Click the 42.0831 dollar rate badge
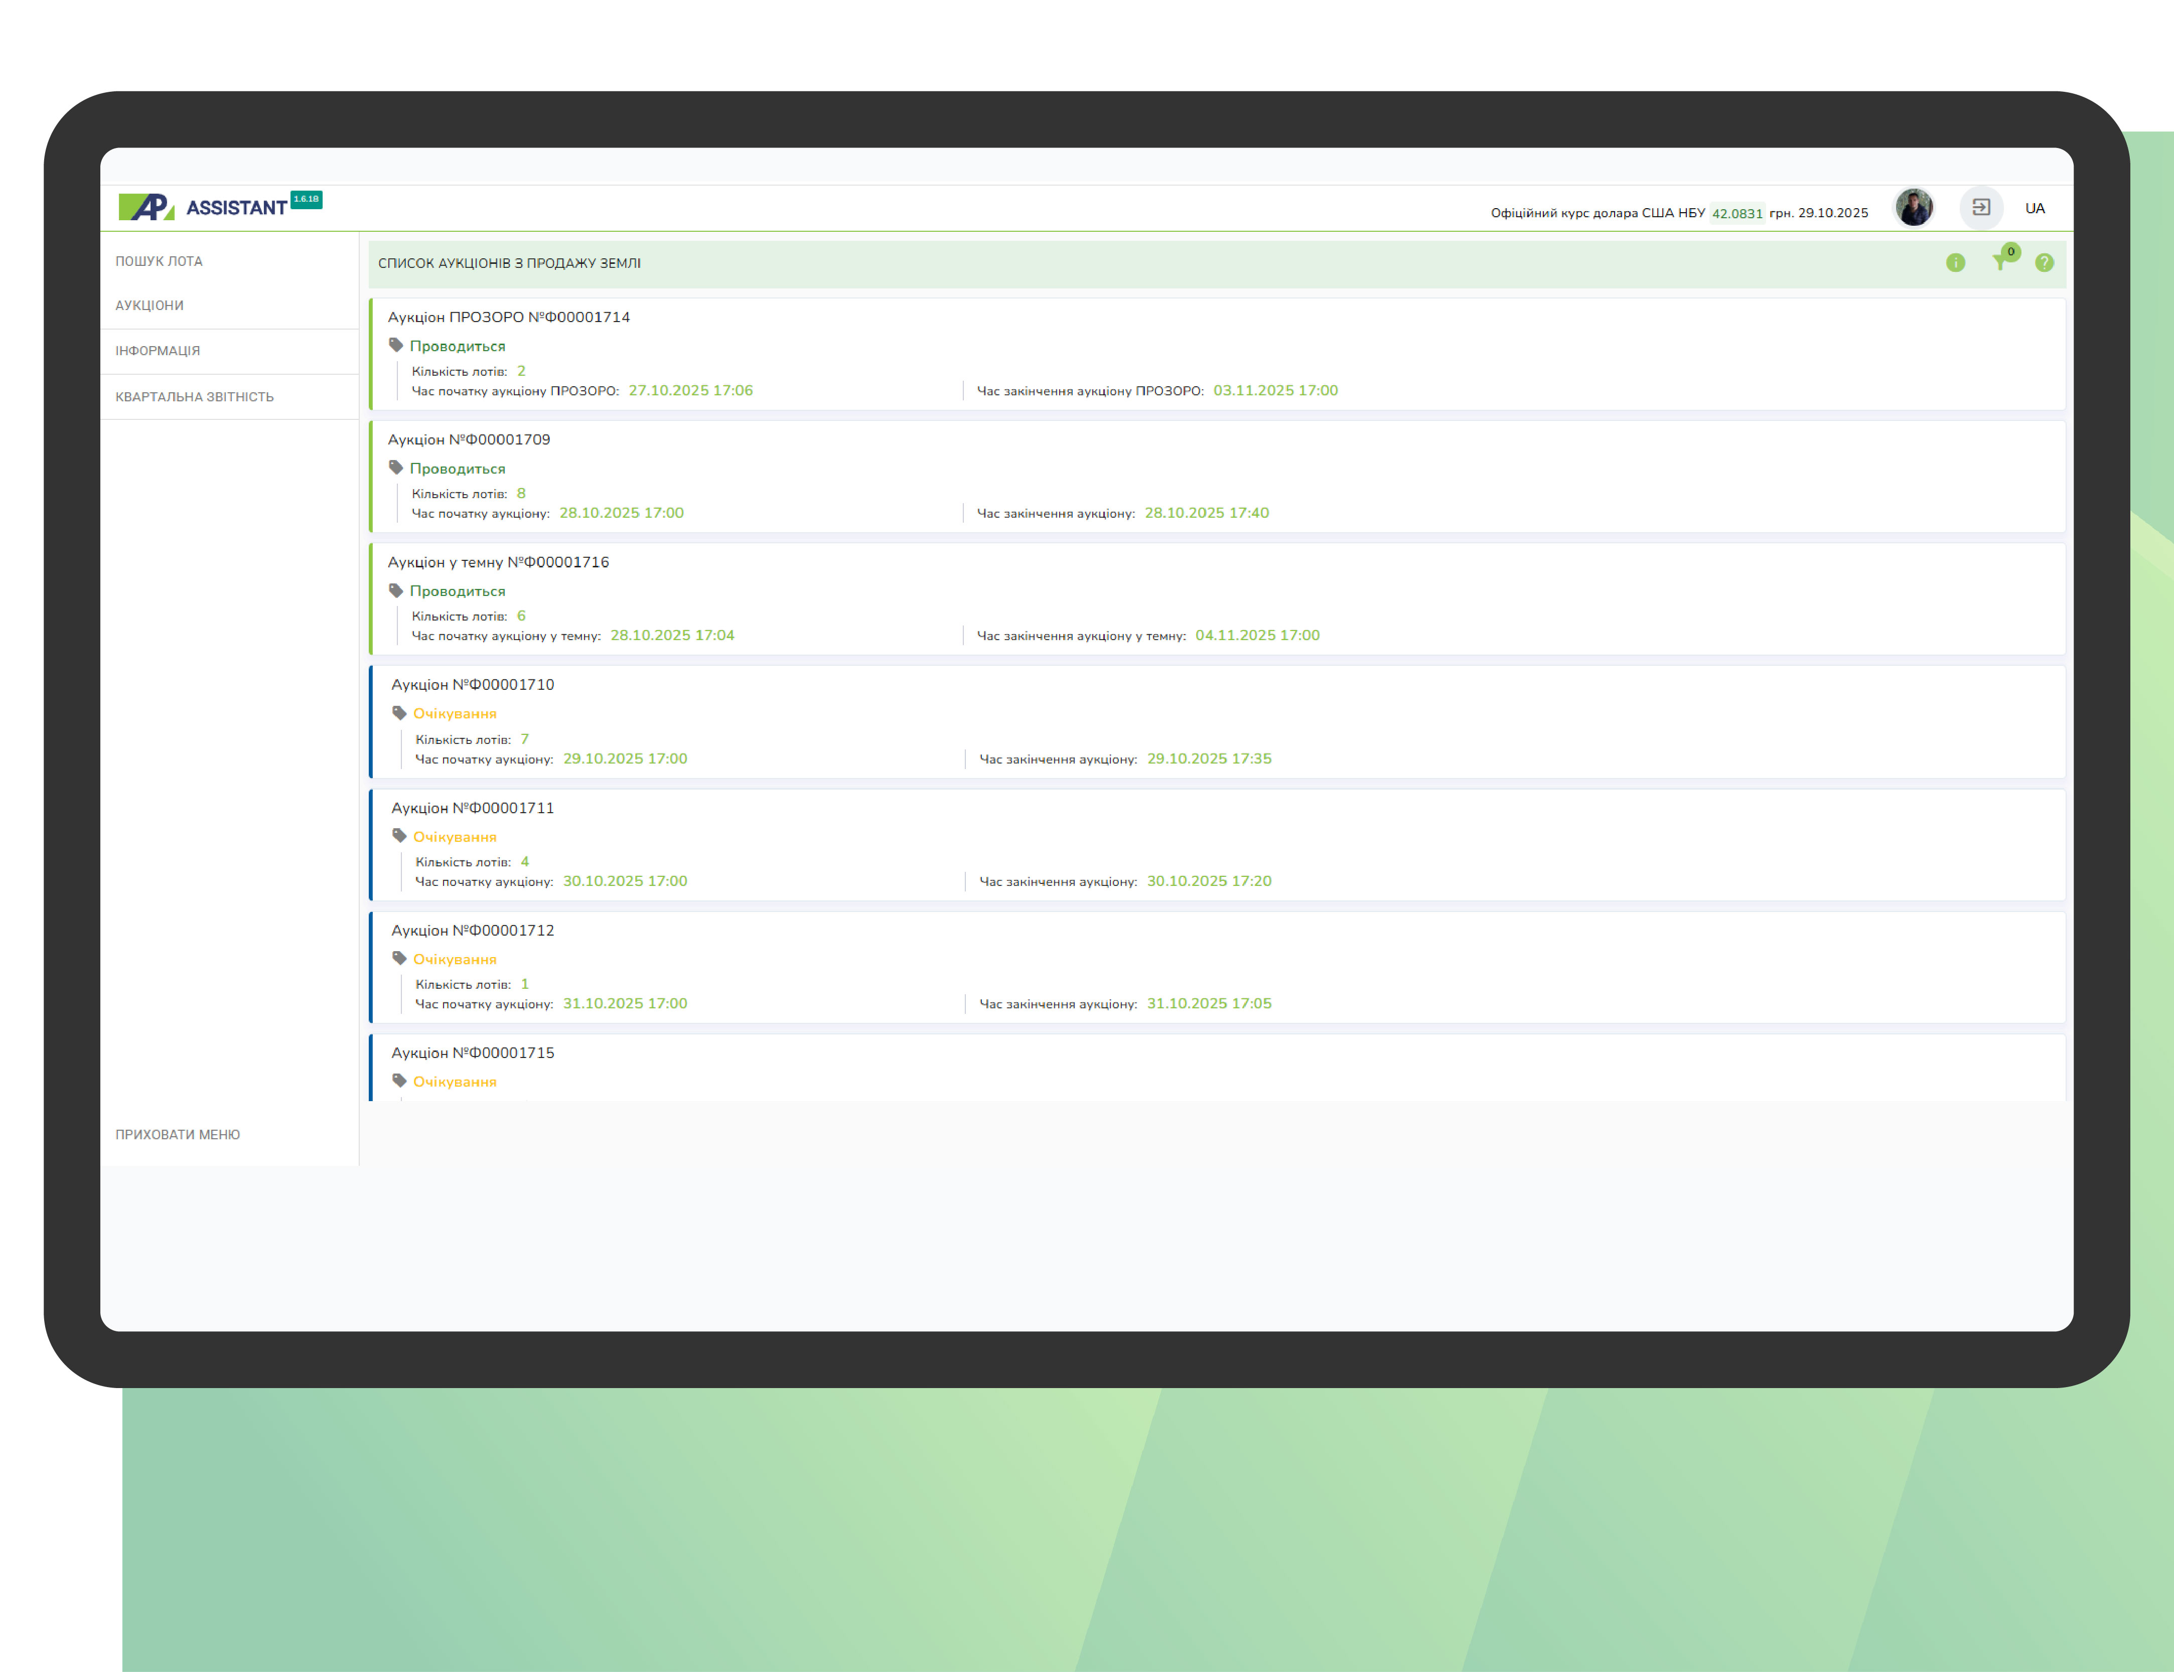The image size is (2174, 1672). click(1737, 213)
